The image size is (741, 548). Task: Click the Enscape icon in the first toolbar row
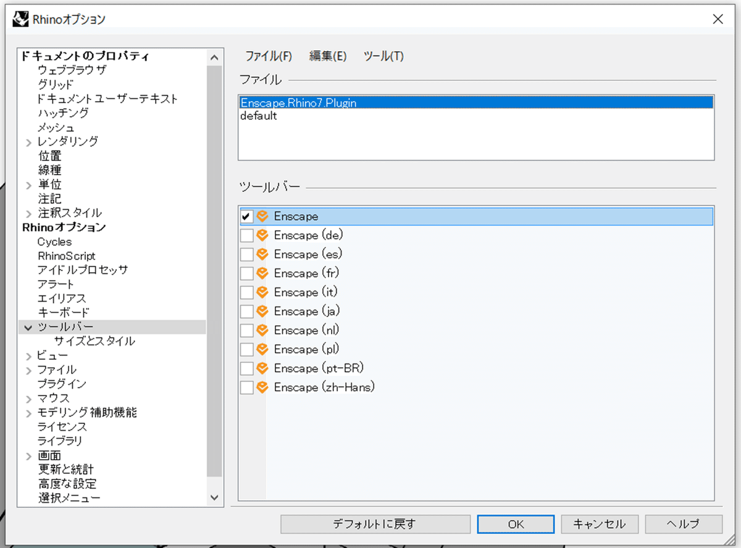click(x=262, y=217)
